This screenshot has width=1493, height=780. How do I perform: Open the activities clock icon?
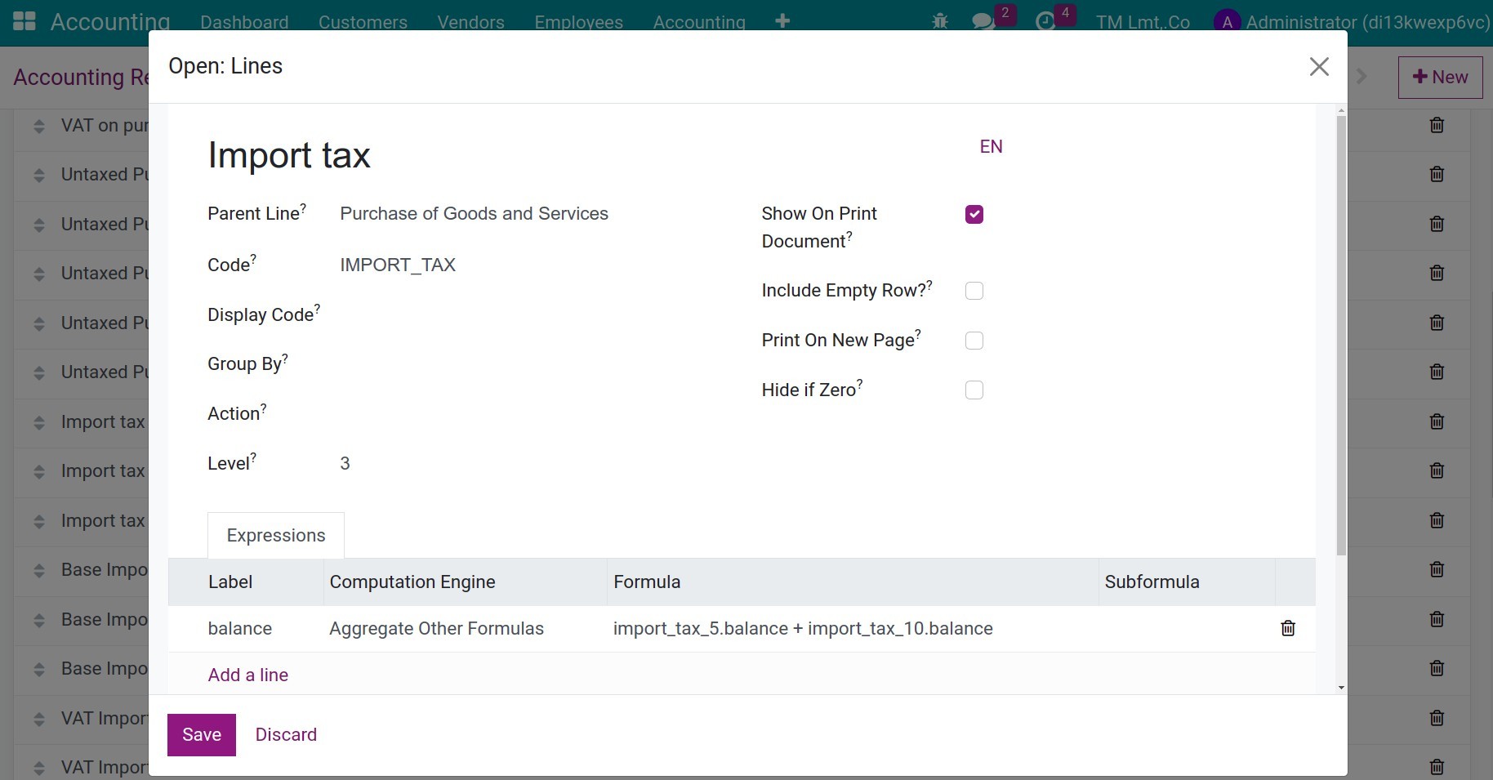pyautogui.click(x=1045, y=22)
